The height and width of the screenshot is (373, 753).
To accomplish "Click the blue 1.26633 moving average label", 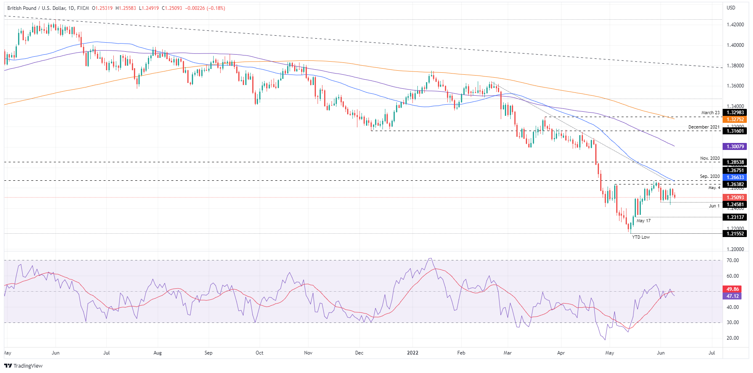I will coord(735,177).
